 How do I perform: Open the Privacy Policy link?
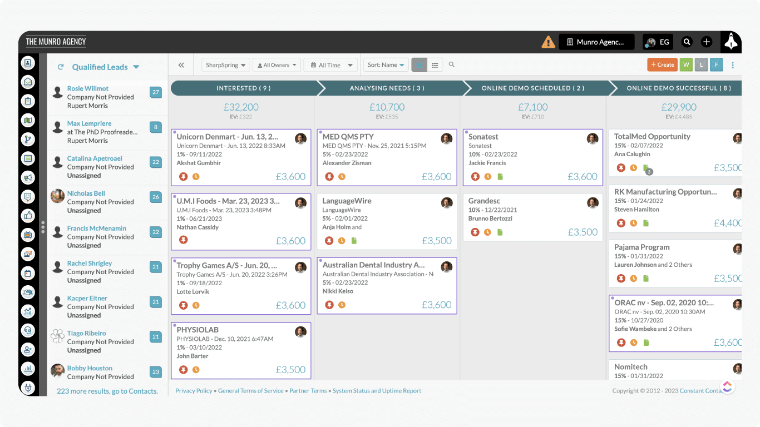point(194,391)
